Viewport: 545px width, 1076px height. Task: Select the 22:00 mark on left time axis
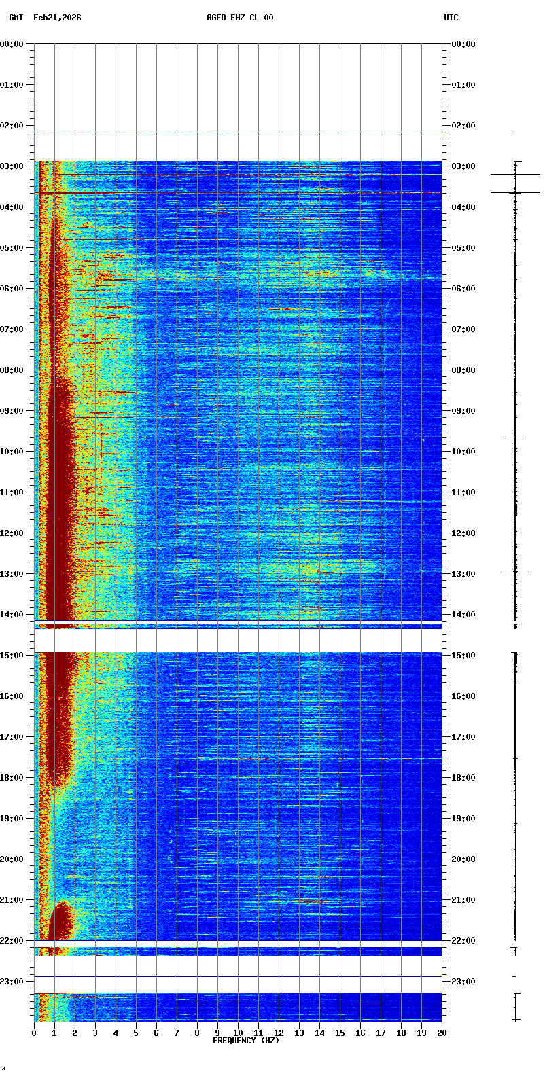click(x=12, y=941)
